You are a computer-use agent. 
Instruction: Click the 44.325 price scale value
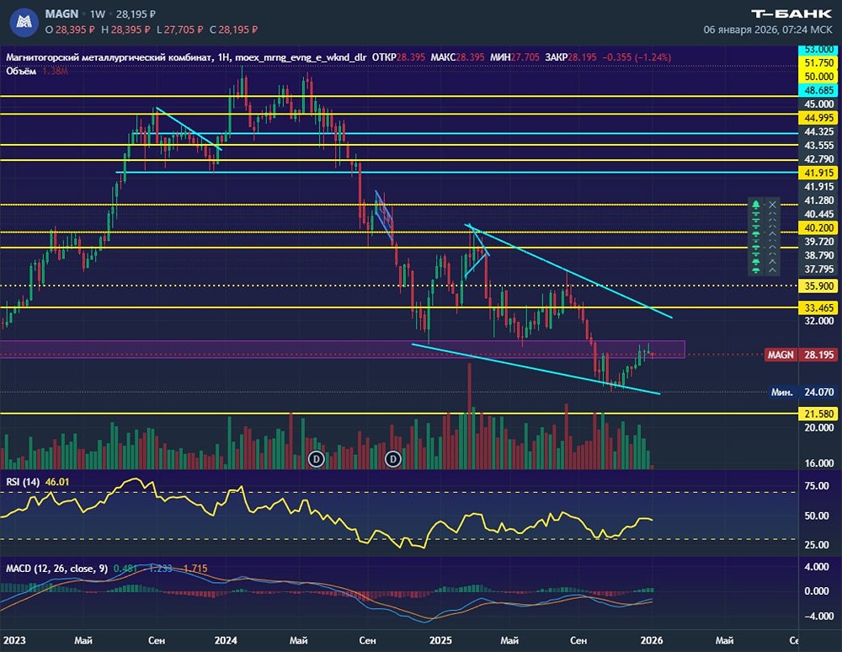819,131
